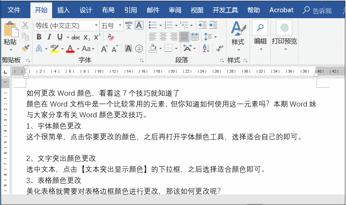Viewport: 346px width, 205px height.
Task: Expand the Paste options arrow
Action: click(x=10, y=50)
